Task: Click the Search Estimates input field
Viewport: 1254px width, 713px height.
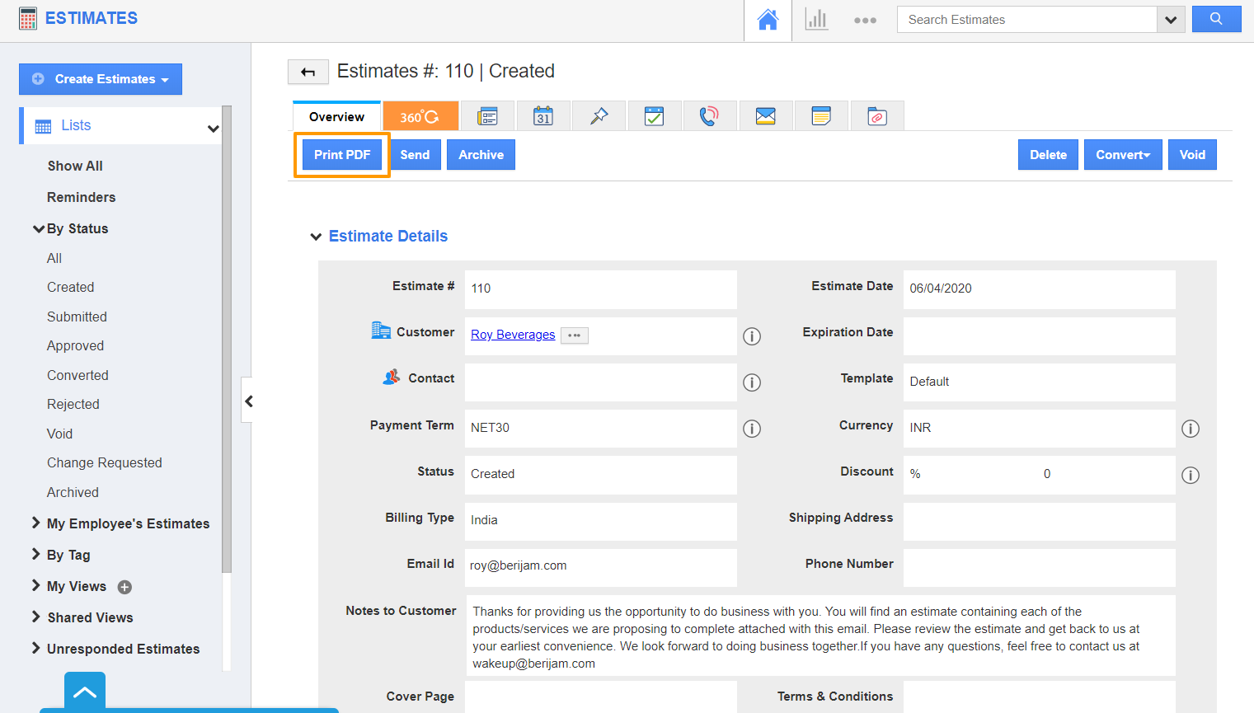Action: pyautogui.click(x=1026, y=20)
